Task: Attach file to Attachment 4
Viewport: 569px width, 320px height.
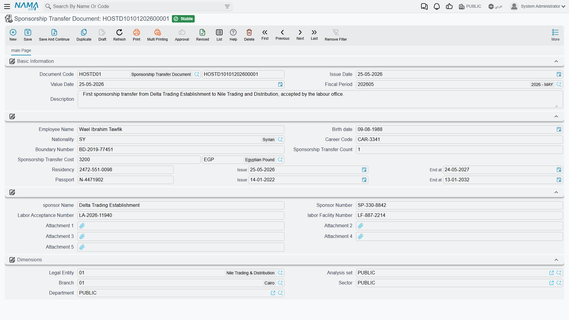Action: (361, 236)
